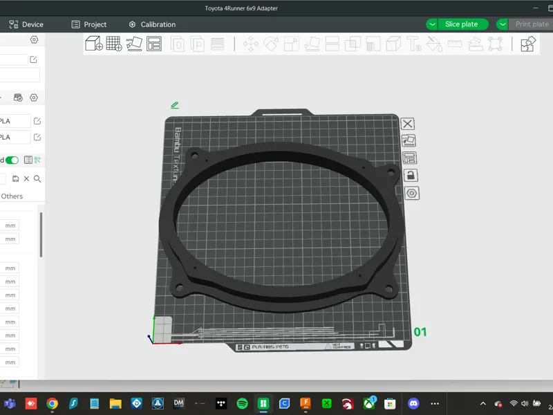Open the bed type selection box
Screen dimensions: 553x415
tap(20, 75)
